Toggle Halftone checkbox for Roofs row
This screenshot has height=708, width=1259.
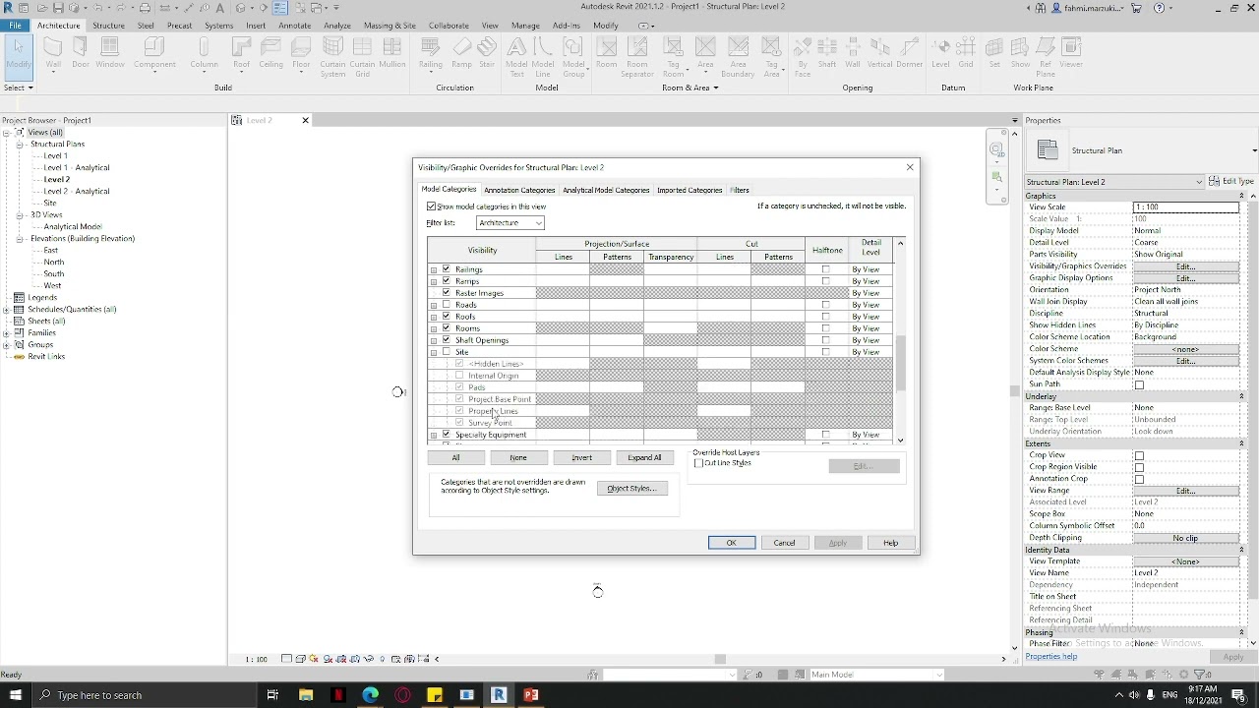826,317
